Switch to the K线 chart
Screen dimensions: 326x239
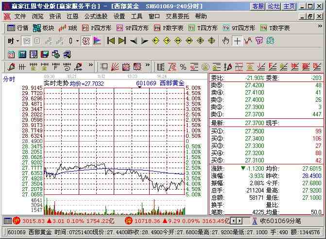tap(68, 28)
